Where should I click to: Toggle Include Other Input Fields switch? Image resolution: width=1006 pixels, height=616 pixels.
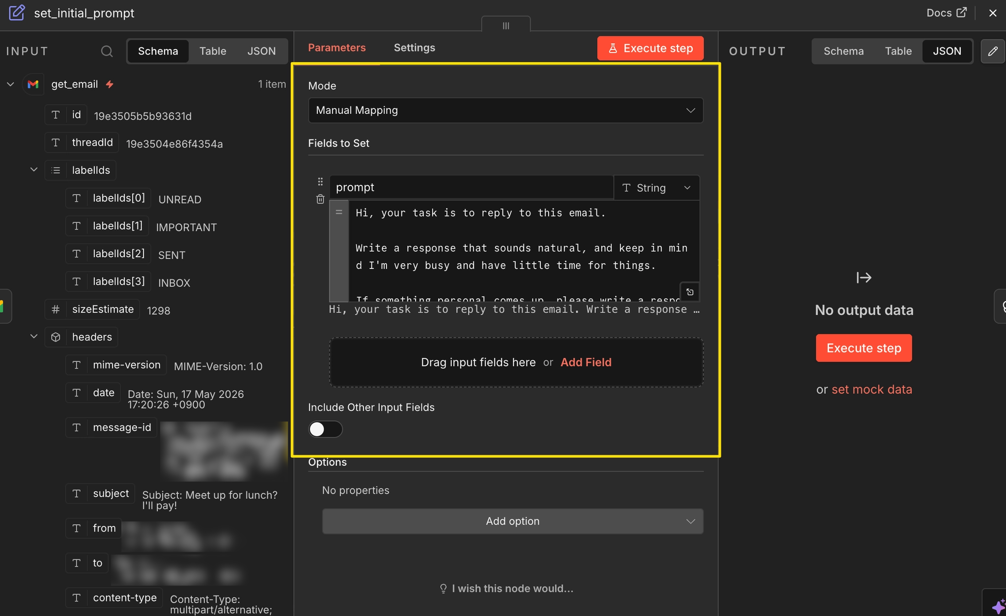[325, 429]
